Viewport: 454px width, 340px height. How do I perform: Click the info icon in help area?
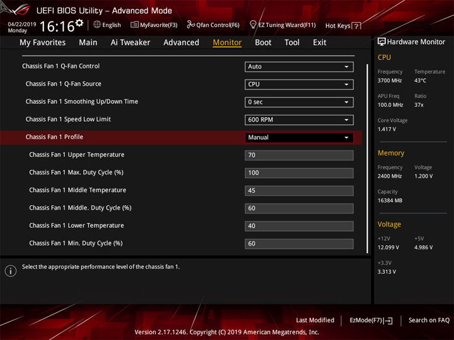[x=11, y=271]
